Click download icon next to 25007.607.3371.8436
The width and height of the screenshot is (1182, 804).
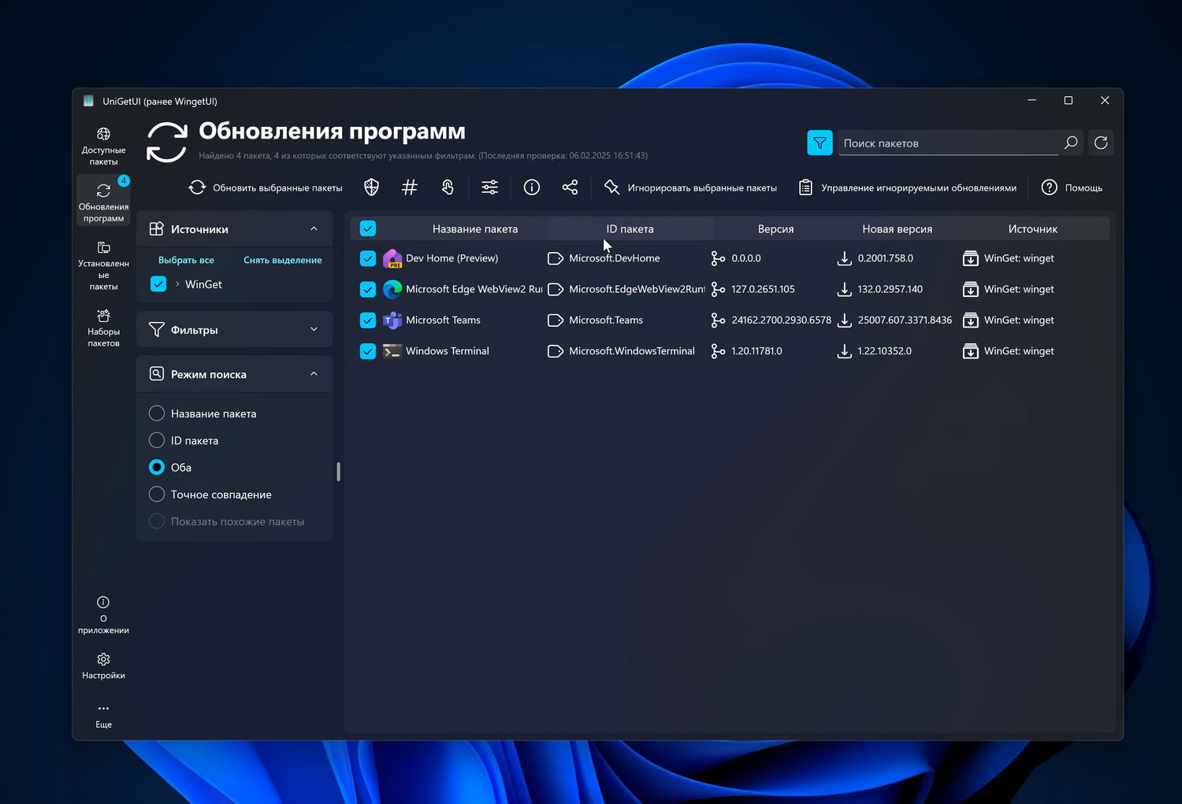point(844,320)
